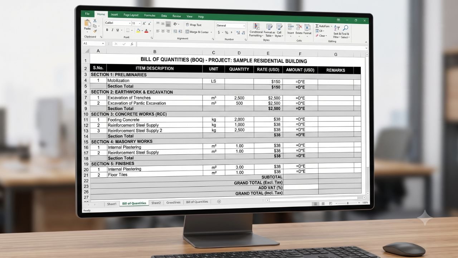Open the Cell Styles dropdown
Image resolution: width=458 pixels, height=258 pixels.
(x=279, y=30)
